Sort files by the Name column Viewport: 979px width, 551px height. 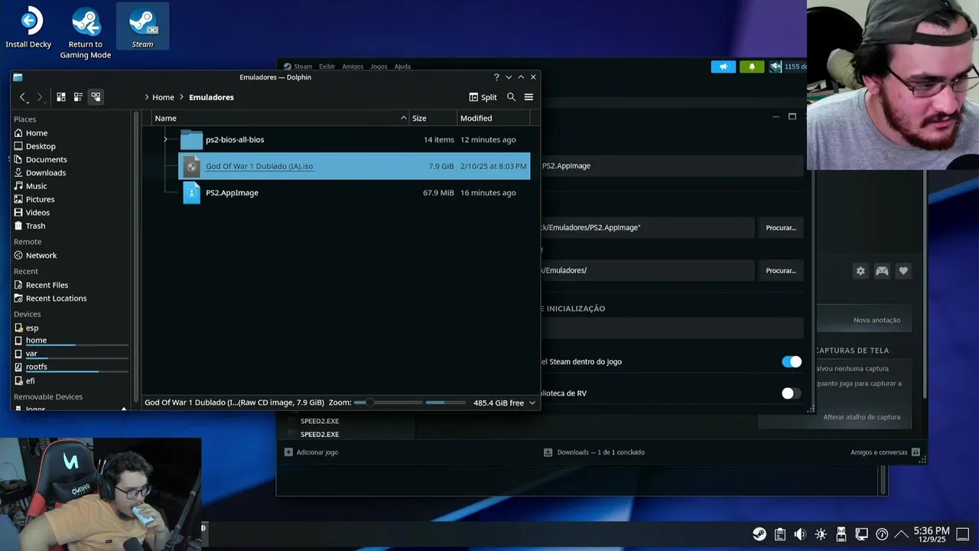(280, 118)
